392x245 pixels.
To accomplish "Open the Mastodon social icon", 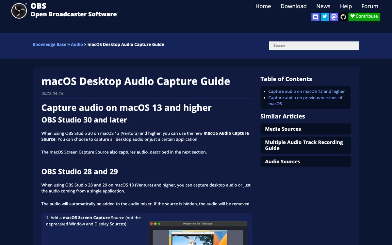I will (334, 17).
